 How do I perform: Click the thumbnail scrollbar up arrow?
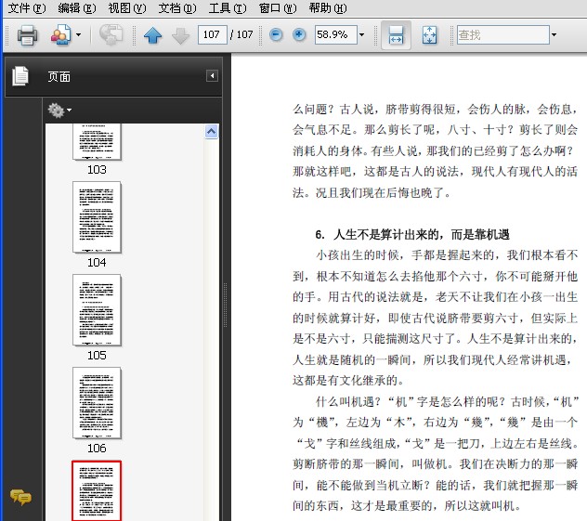[x=212, y=131]
